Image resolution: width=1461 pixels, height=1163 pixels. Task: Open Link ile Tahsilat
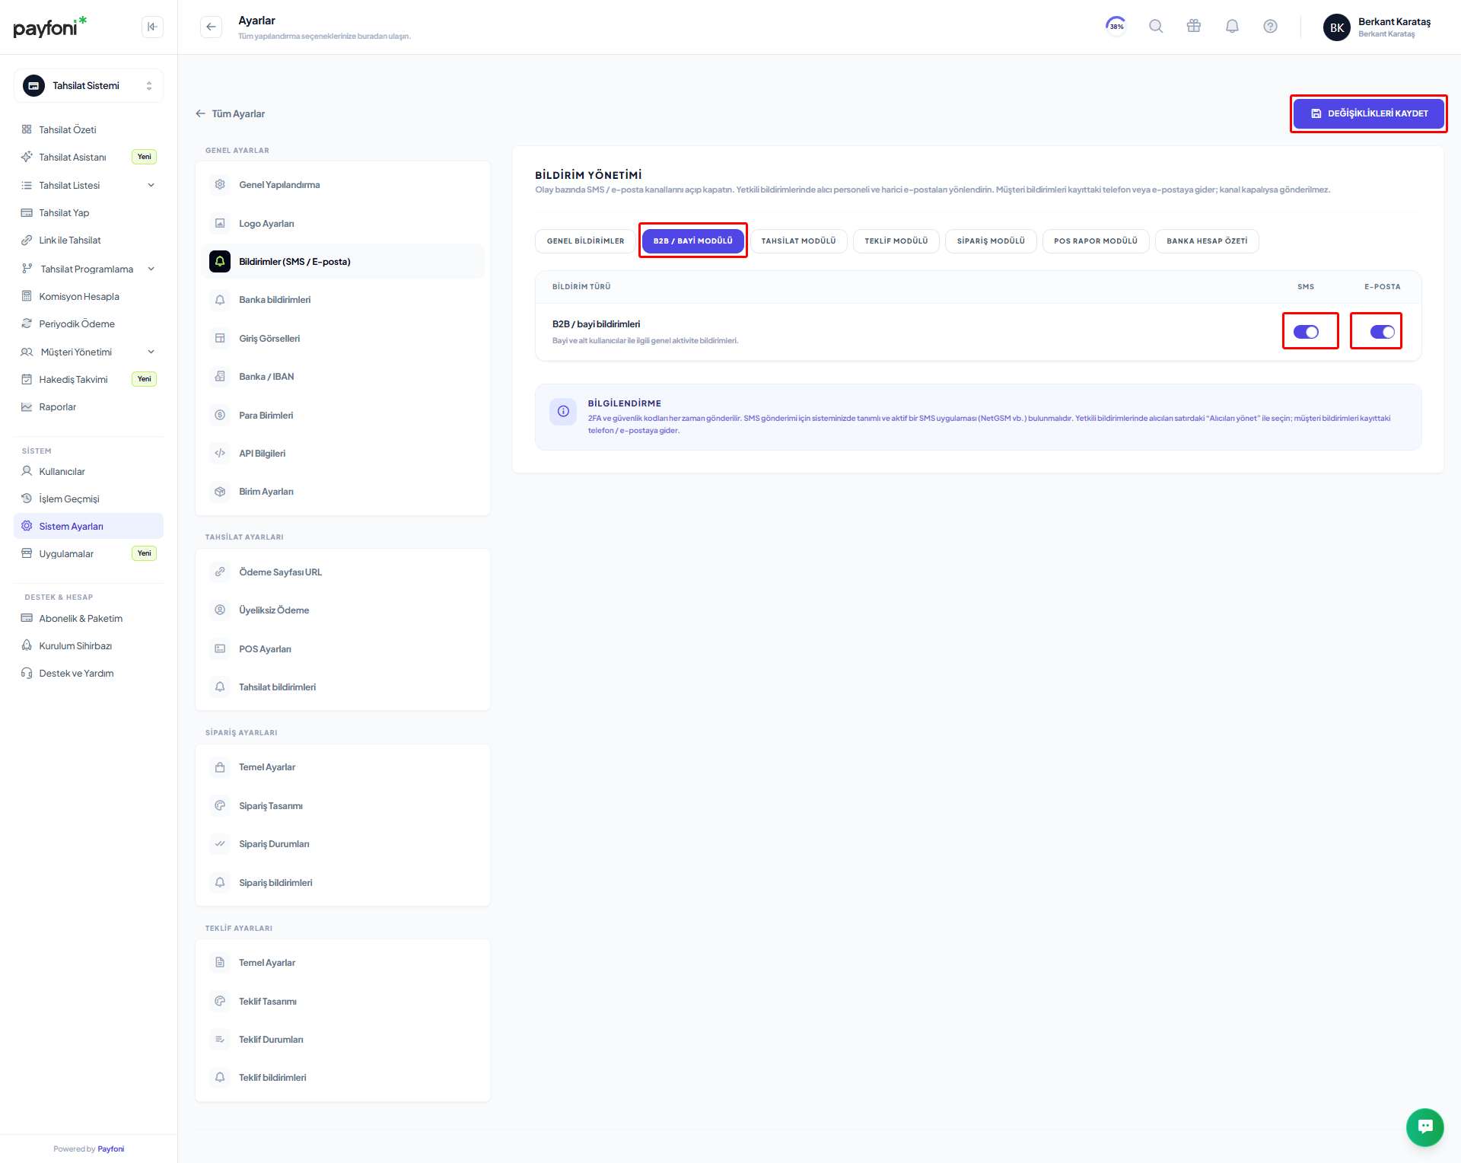(88, 240)
